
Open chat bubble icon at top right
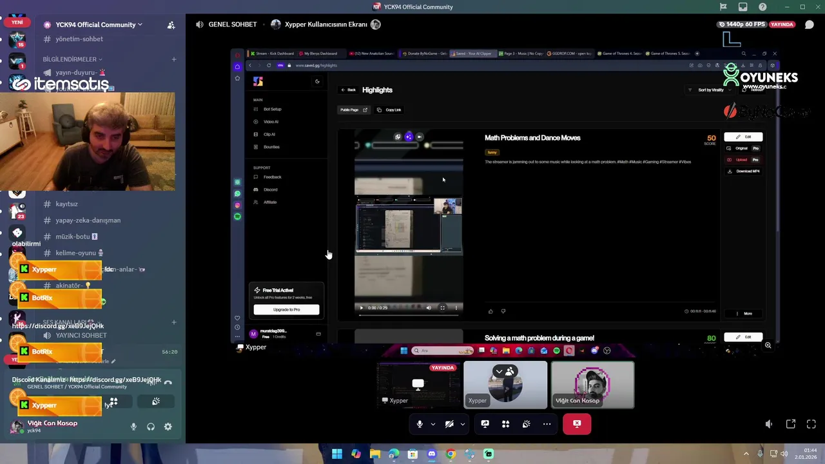pyautogui.click(x=810, y=24)
